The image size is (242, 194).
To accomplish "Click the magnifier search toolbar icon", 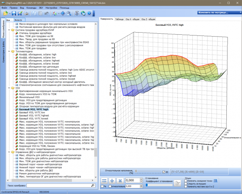I will (x=69, y=13).
